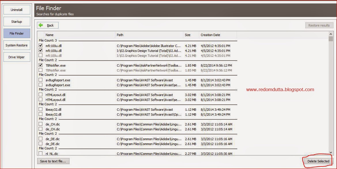Click creation date 3/3/2012 11:05:30 AM

click(216, 154)
